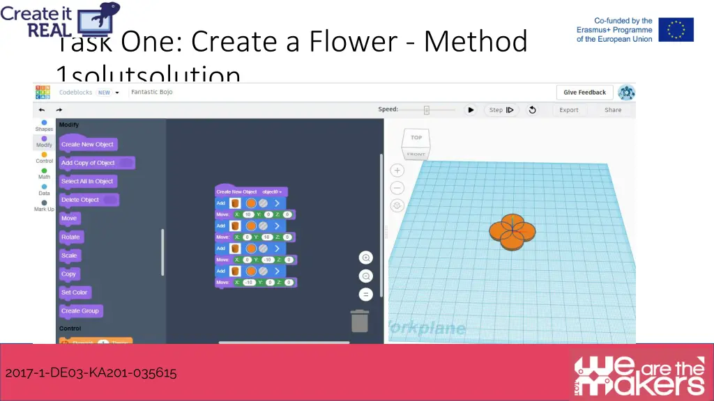Screen dimensions: 714x401
Task: Click the Export button
Action: (x=569, y=109)
